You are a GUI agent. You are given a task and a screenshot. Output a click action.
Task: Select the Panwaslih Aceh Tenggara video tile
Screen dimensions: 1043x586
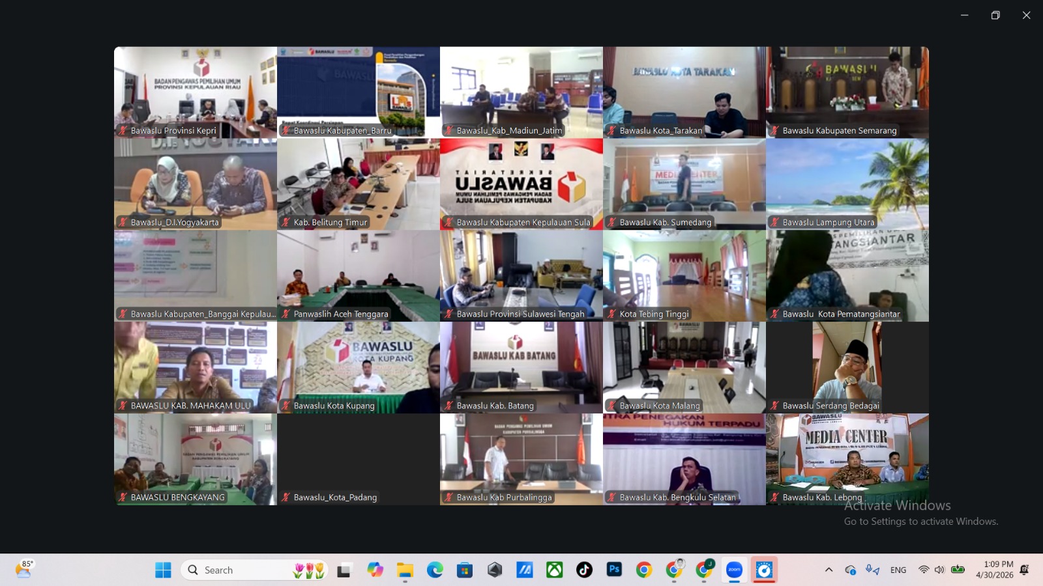(359, 275)
